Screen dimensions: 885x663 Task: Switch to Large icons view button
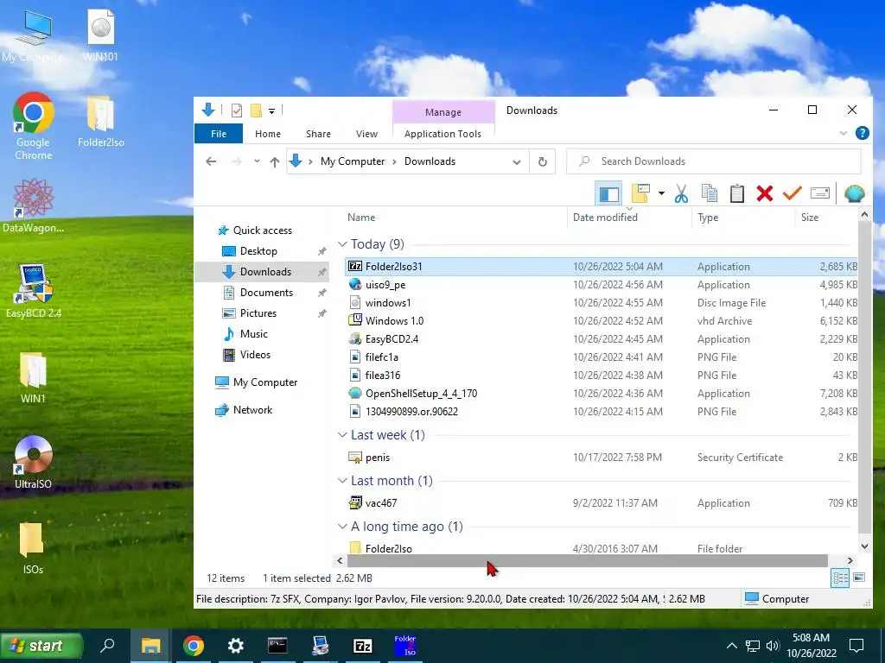[x=858, y=578]
